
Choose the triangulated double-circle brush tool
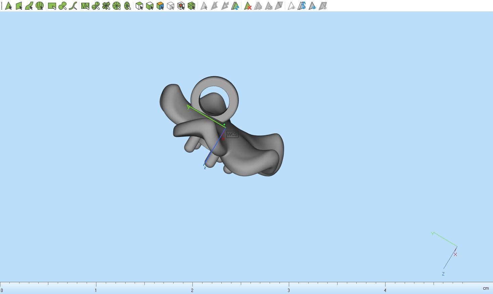96,6
